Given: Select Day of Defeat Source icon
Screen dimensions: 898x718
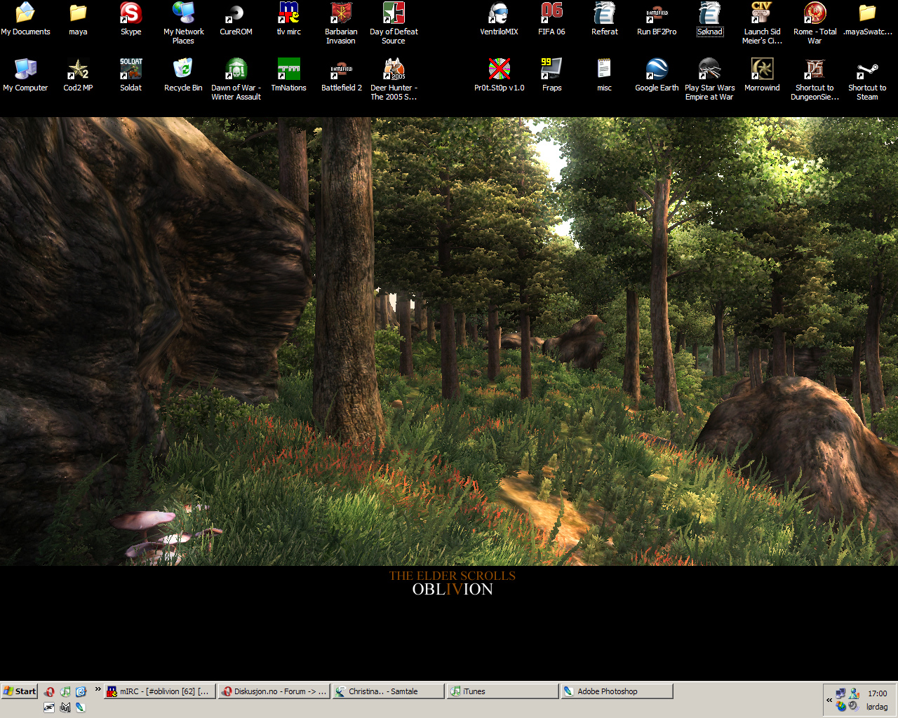Looking at the screenshot, I should (x=394, y=23).
